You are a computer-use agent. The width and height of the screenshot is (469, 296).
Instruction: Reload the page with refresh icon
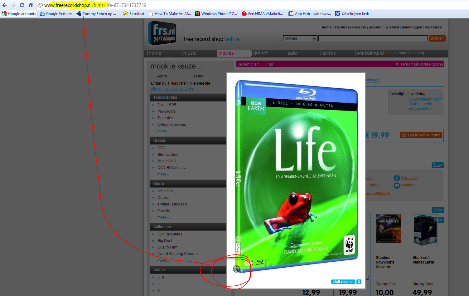[22, 5]
